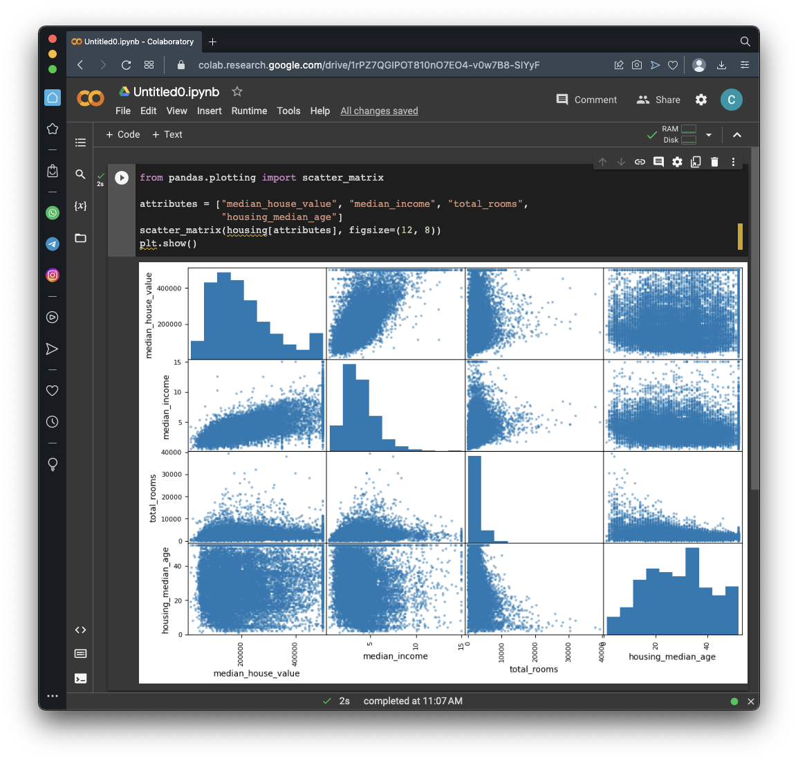Open the Files folder in sidebar
This screenshot has height=761, width=798.
pos(81,238)
